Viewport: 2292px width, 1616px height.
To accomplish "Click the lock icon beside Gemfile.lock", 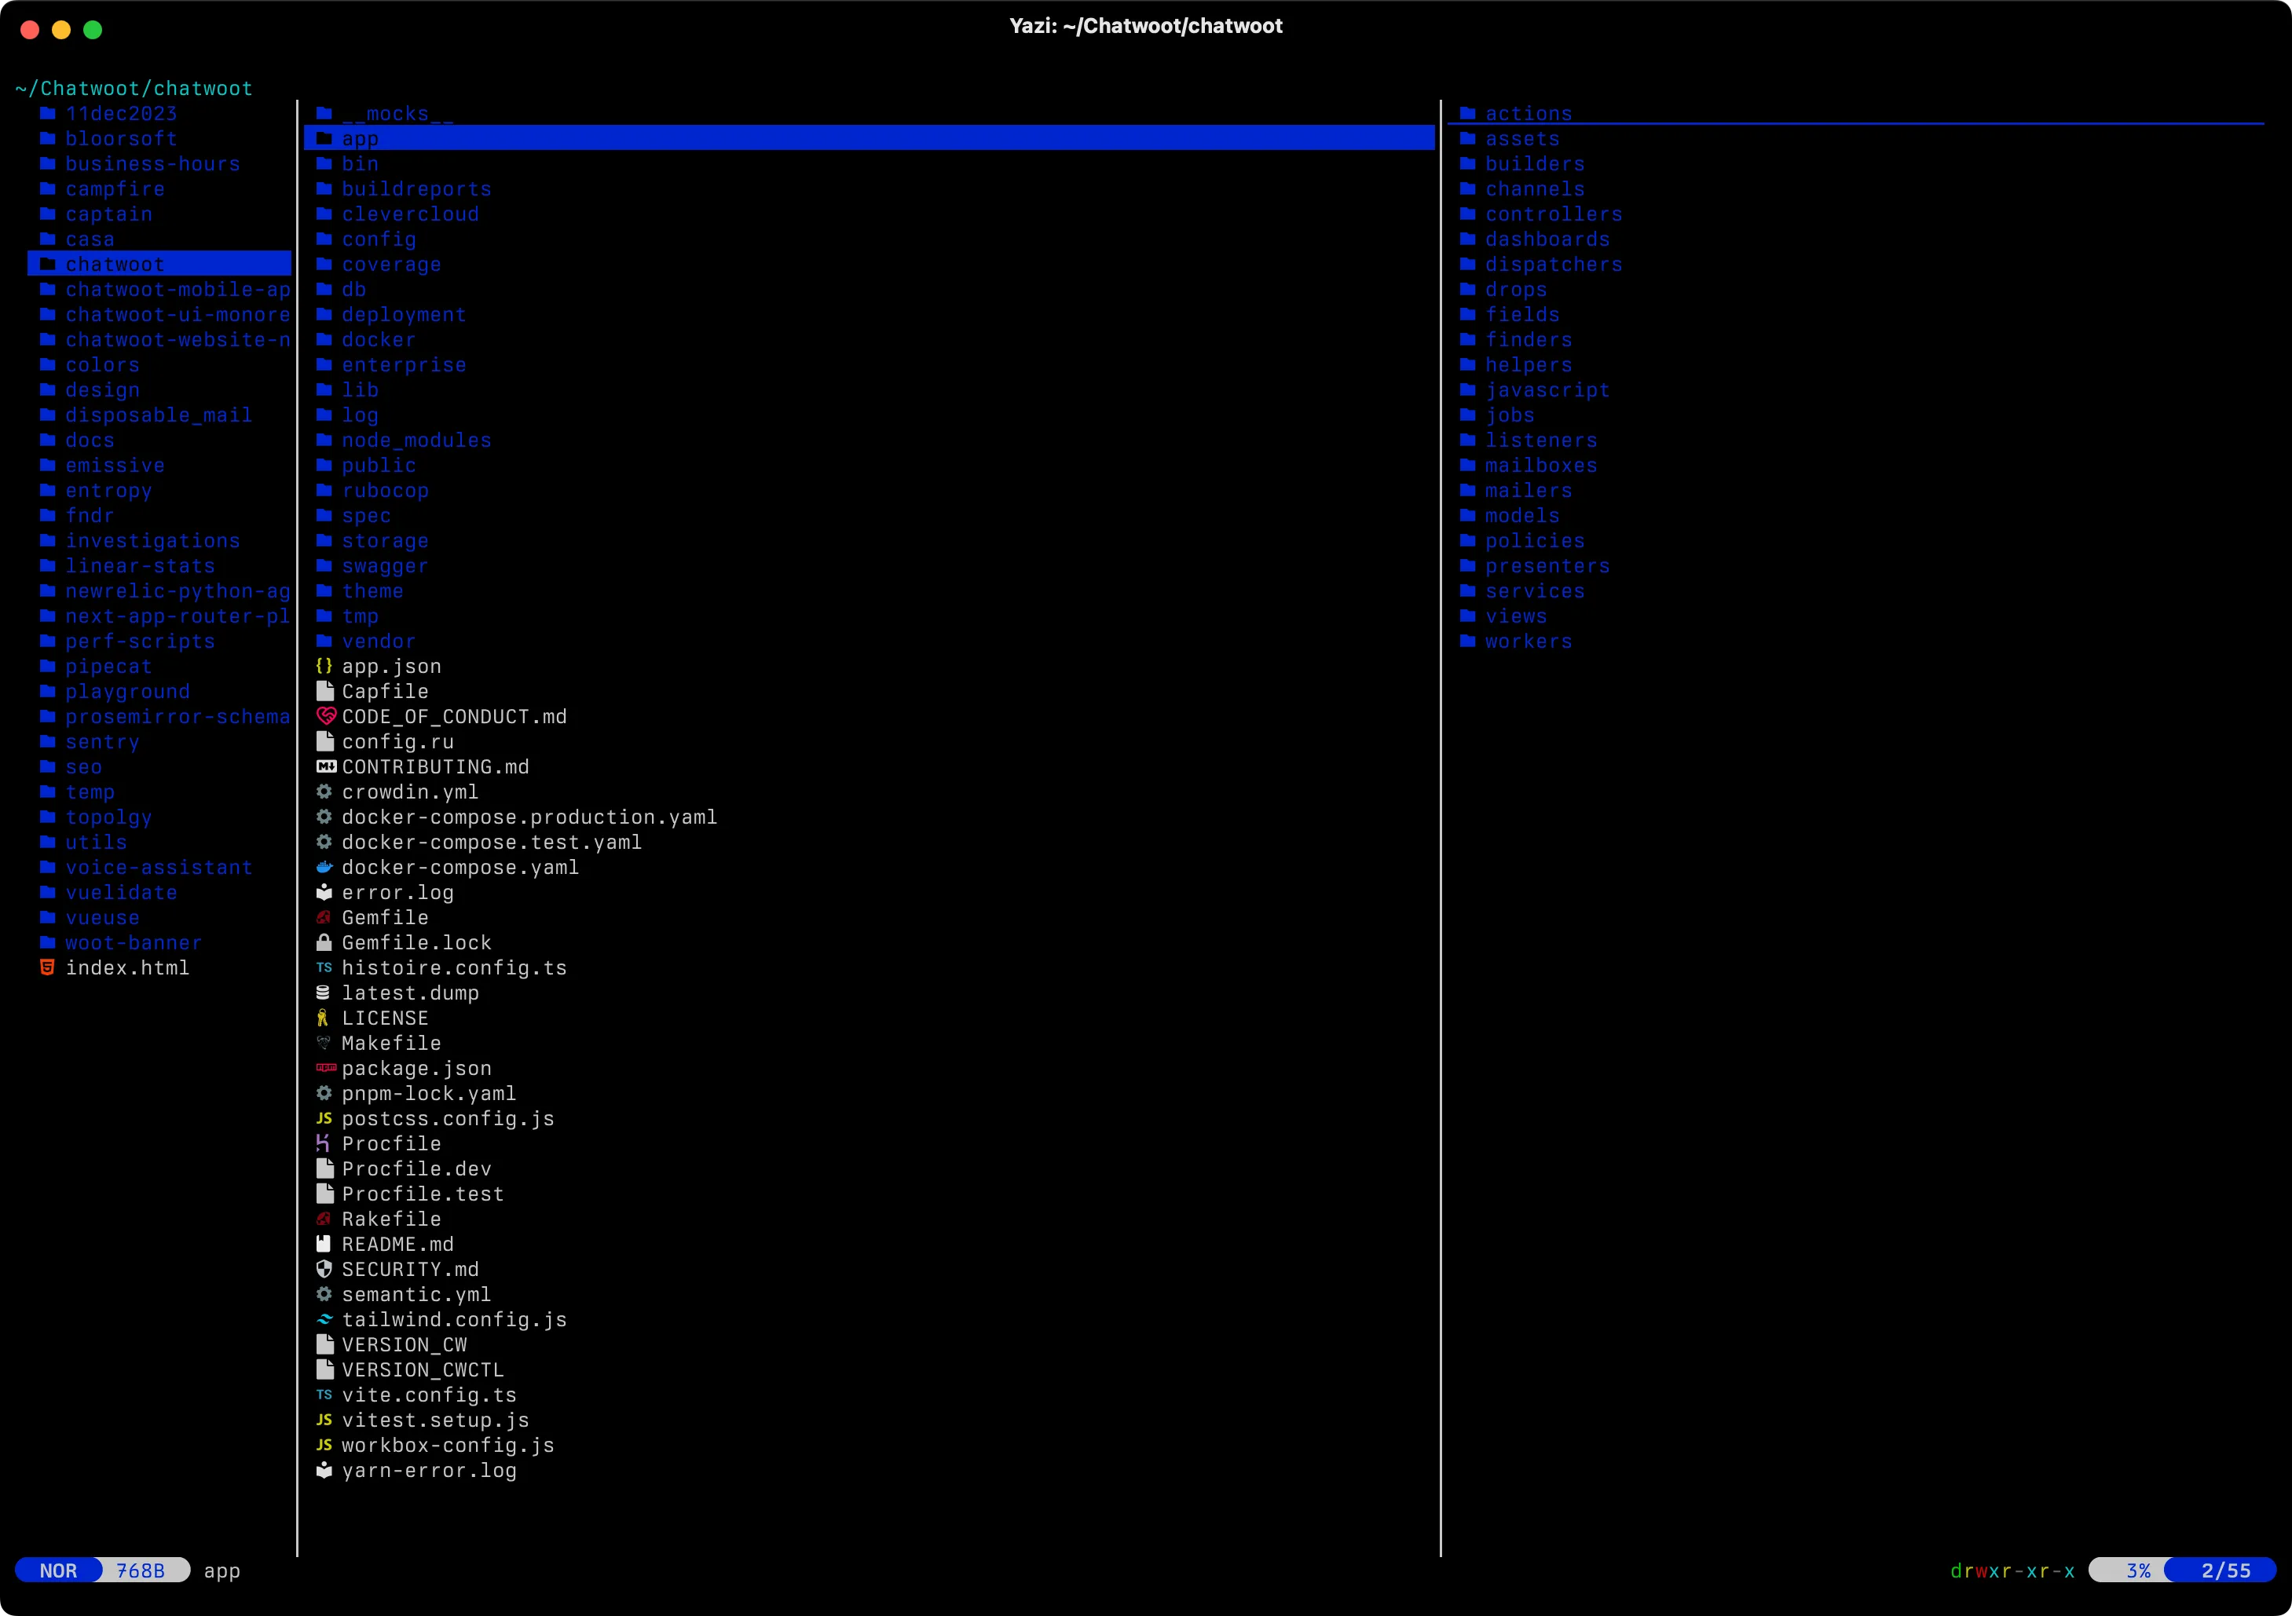I will [324, 942].
